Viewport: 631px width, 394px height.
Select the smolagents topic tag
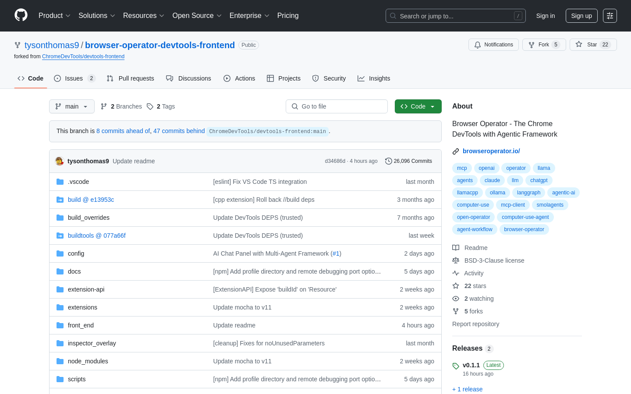(x=550, y=205)
